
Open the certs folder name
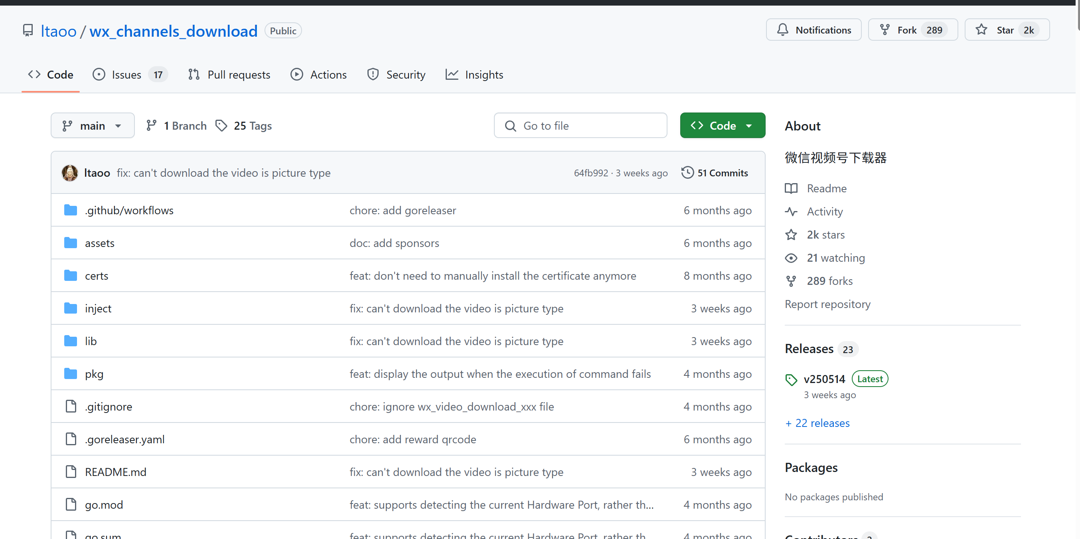[x=97, y=275]
